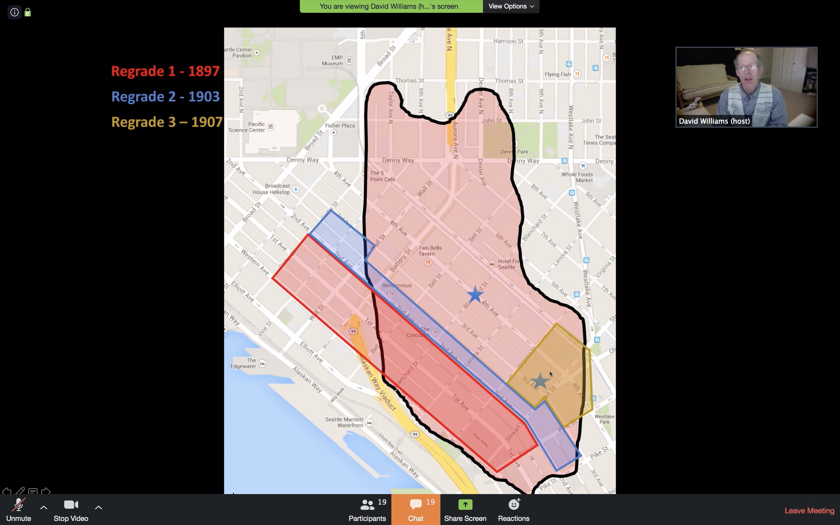Click the green encryption lock icon
Viewport: 840px width, 525px height.
pyautogui.click(x=28, y=13)
